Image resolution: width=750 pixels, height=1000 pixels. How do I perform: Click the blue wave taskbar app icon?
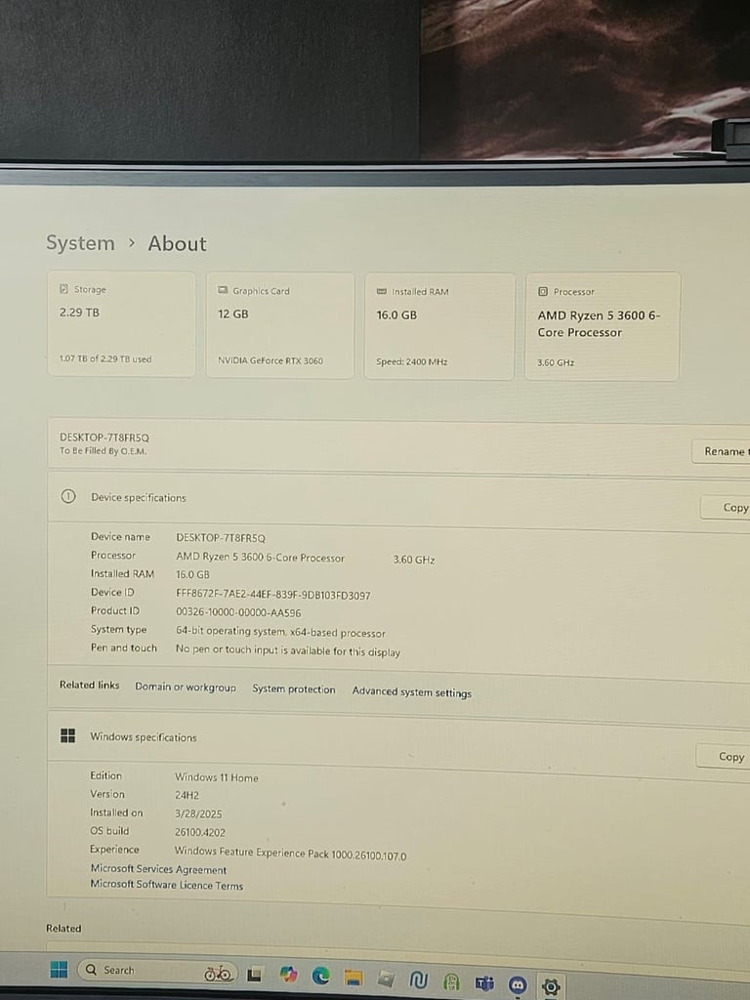coord(418,980)
